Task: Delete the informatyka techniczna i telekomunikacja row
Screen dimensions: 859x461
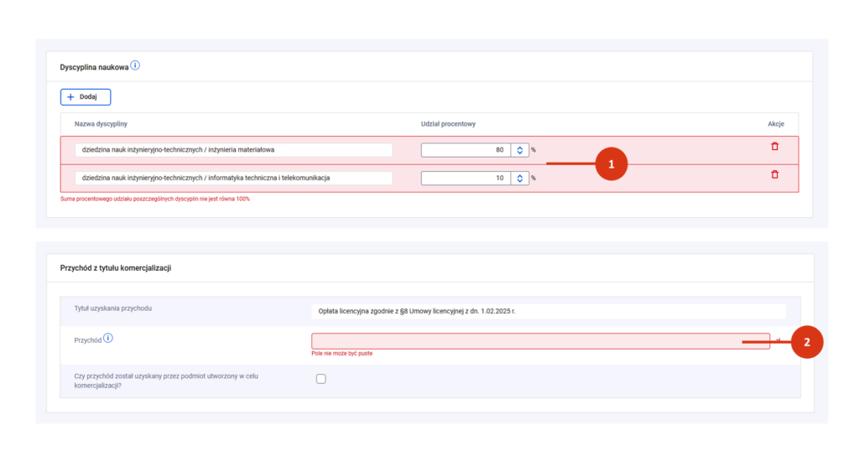Action: point(774,174)
